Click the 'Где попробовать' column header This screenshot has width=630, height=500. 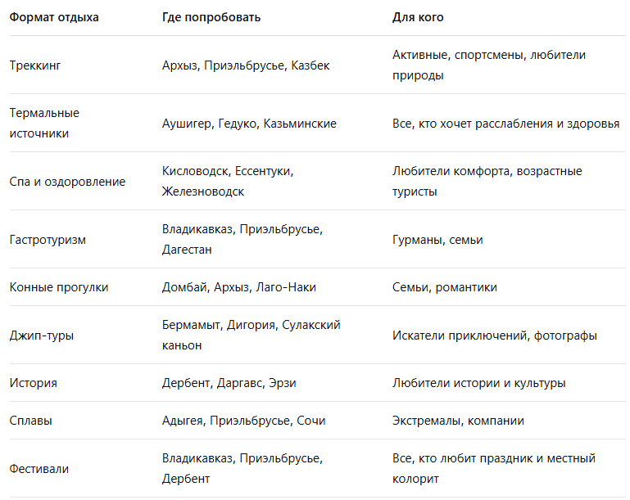[211, 17]
